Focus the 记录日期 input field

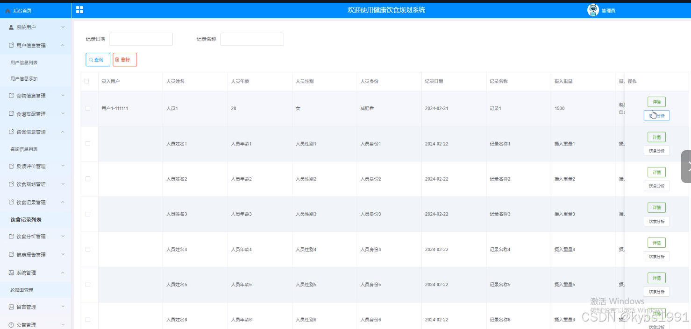(x=141, y=39)
